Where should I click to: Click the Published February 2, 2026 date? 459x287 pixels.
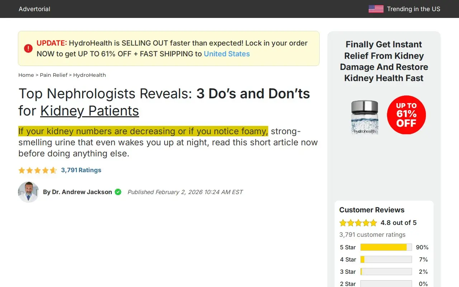[185, 192]
